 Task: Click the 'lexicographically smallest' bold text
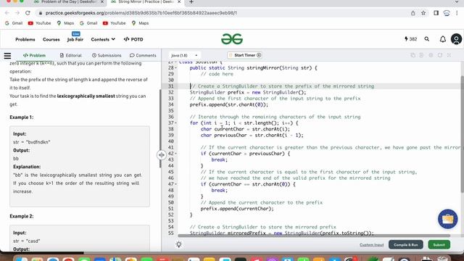86,96
